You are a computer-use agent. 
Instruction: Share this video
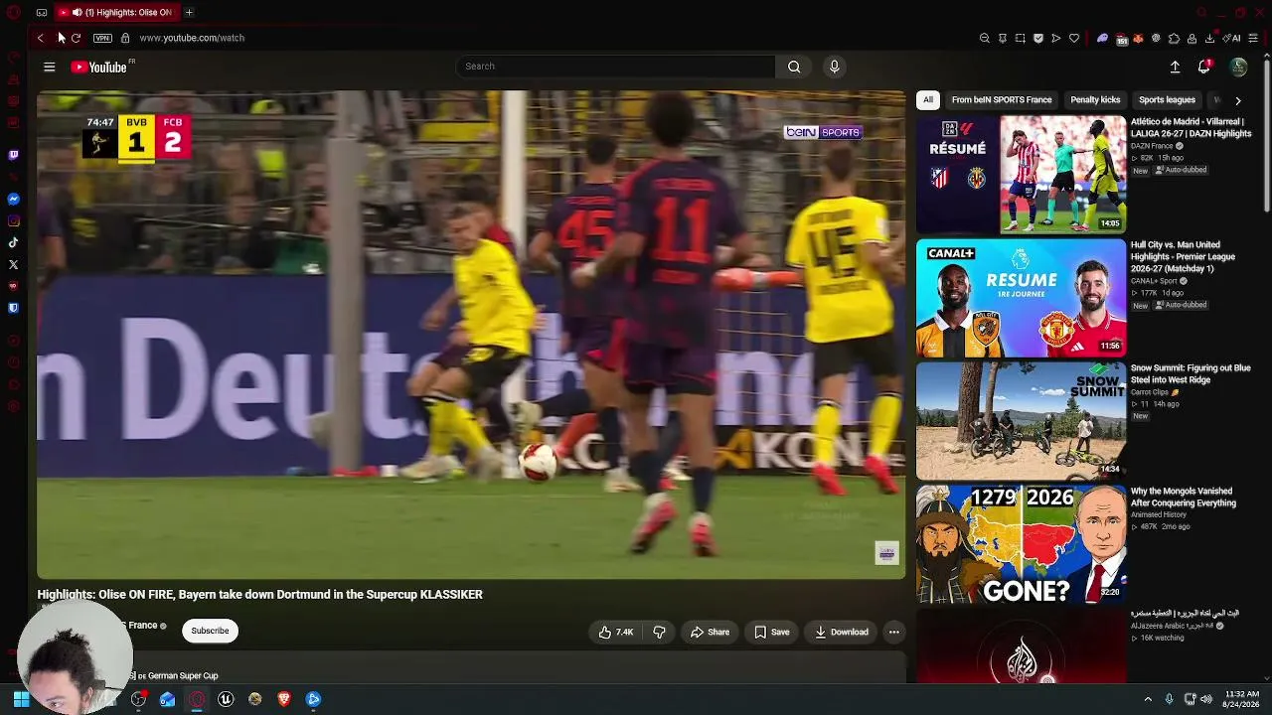711,632
